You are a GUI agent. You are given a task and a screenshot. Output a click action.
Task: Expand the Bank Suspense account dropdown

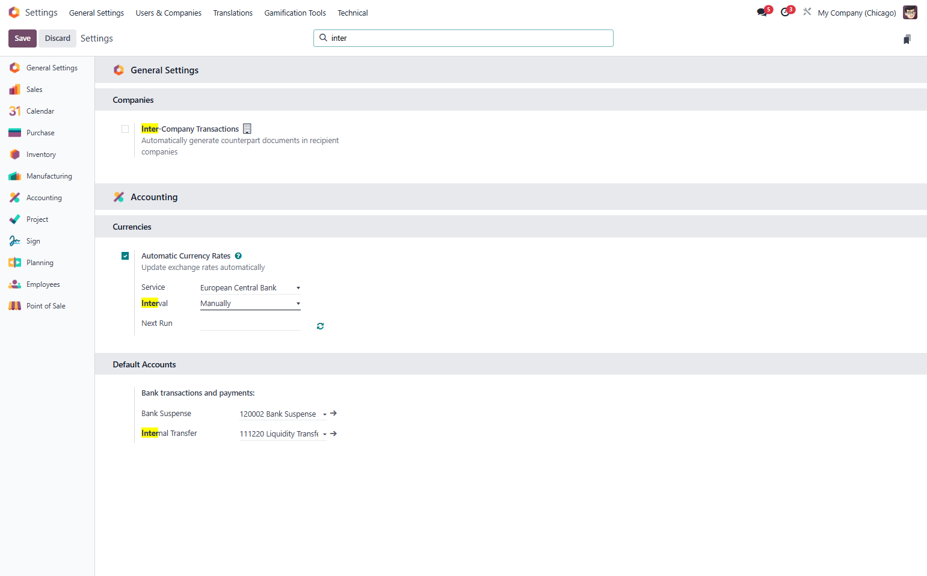pyautogui.click(x=325, y=414)
